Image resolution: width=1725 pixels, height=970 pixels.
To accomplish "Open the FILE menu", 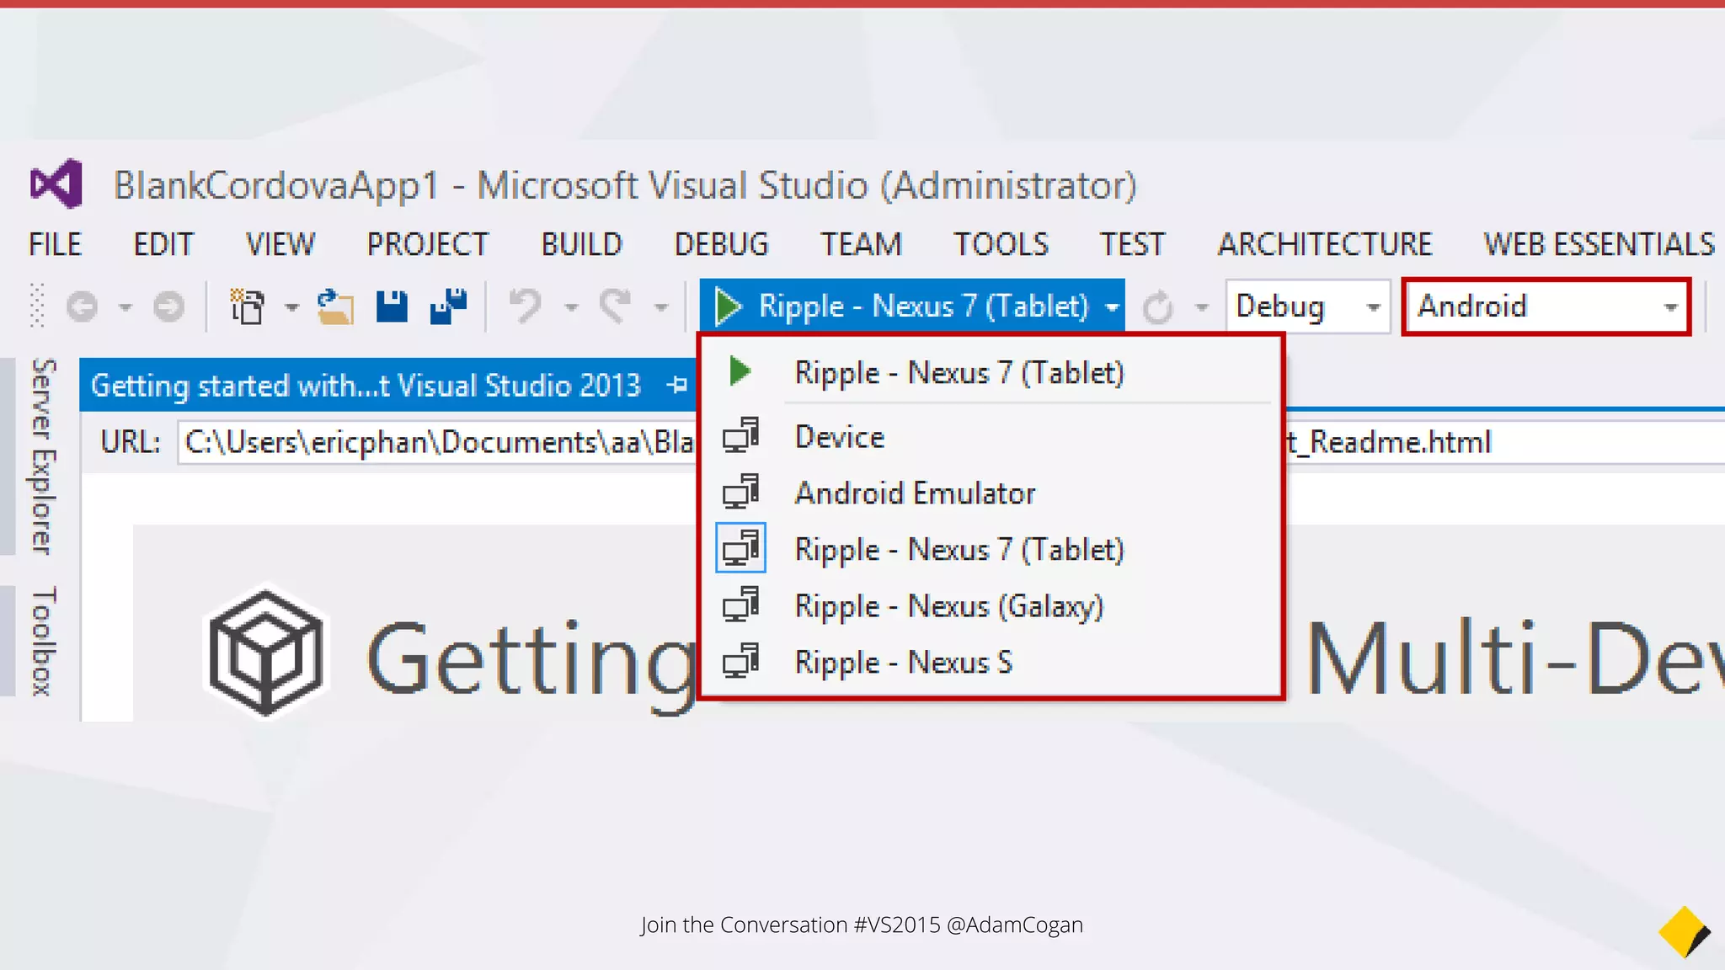I will [55, 244].
